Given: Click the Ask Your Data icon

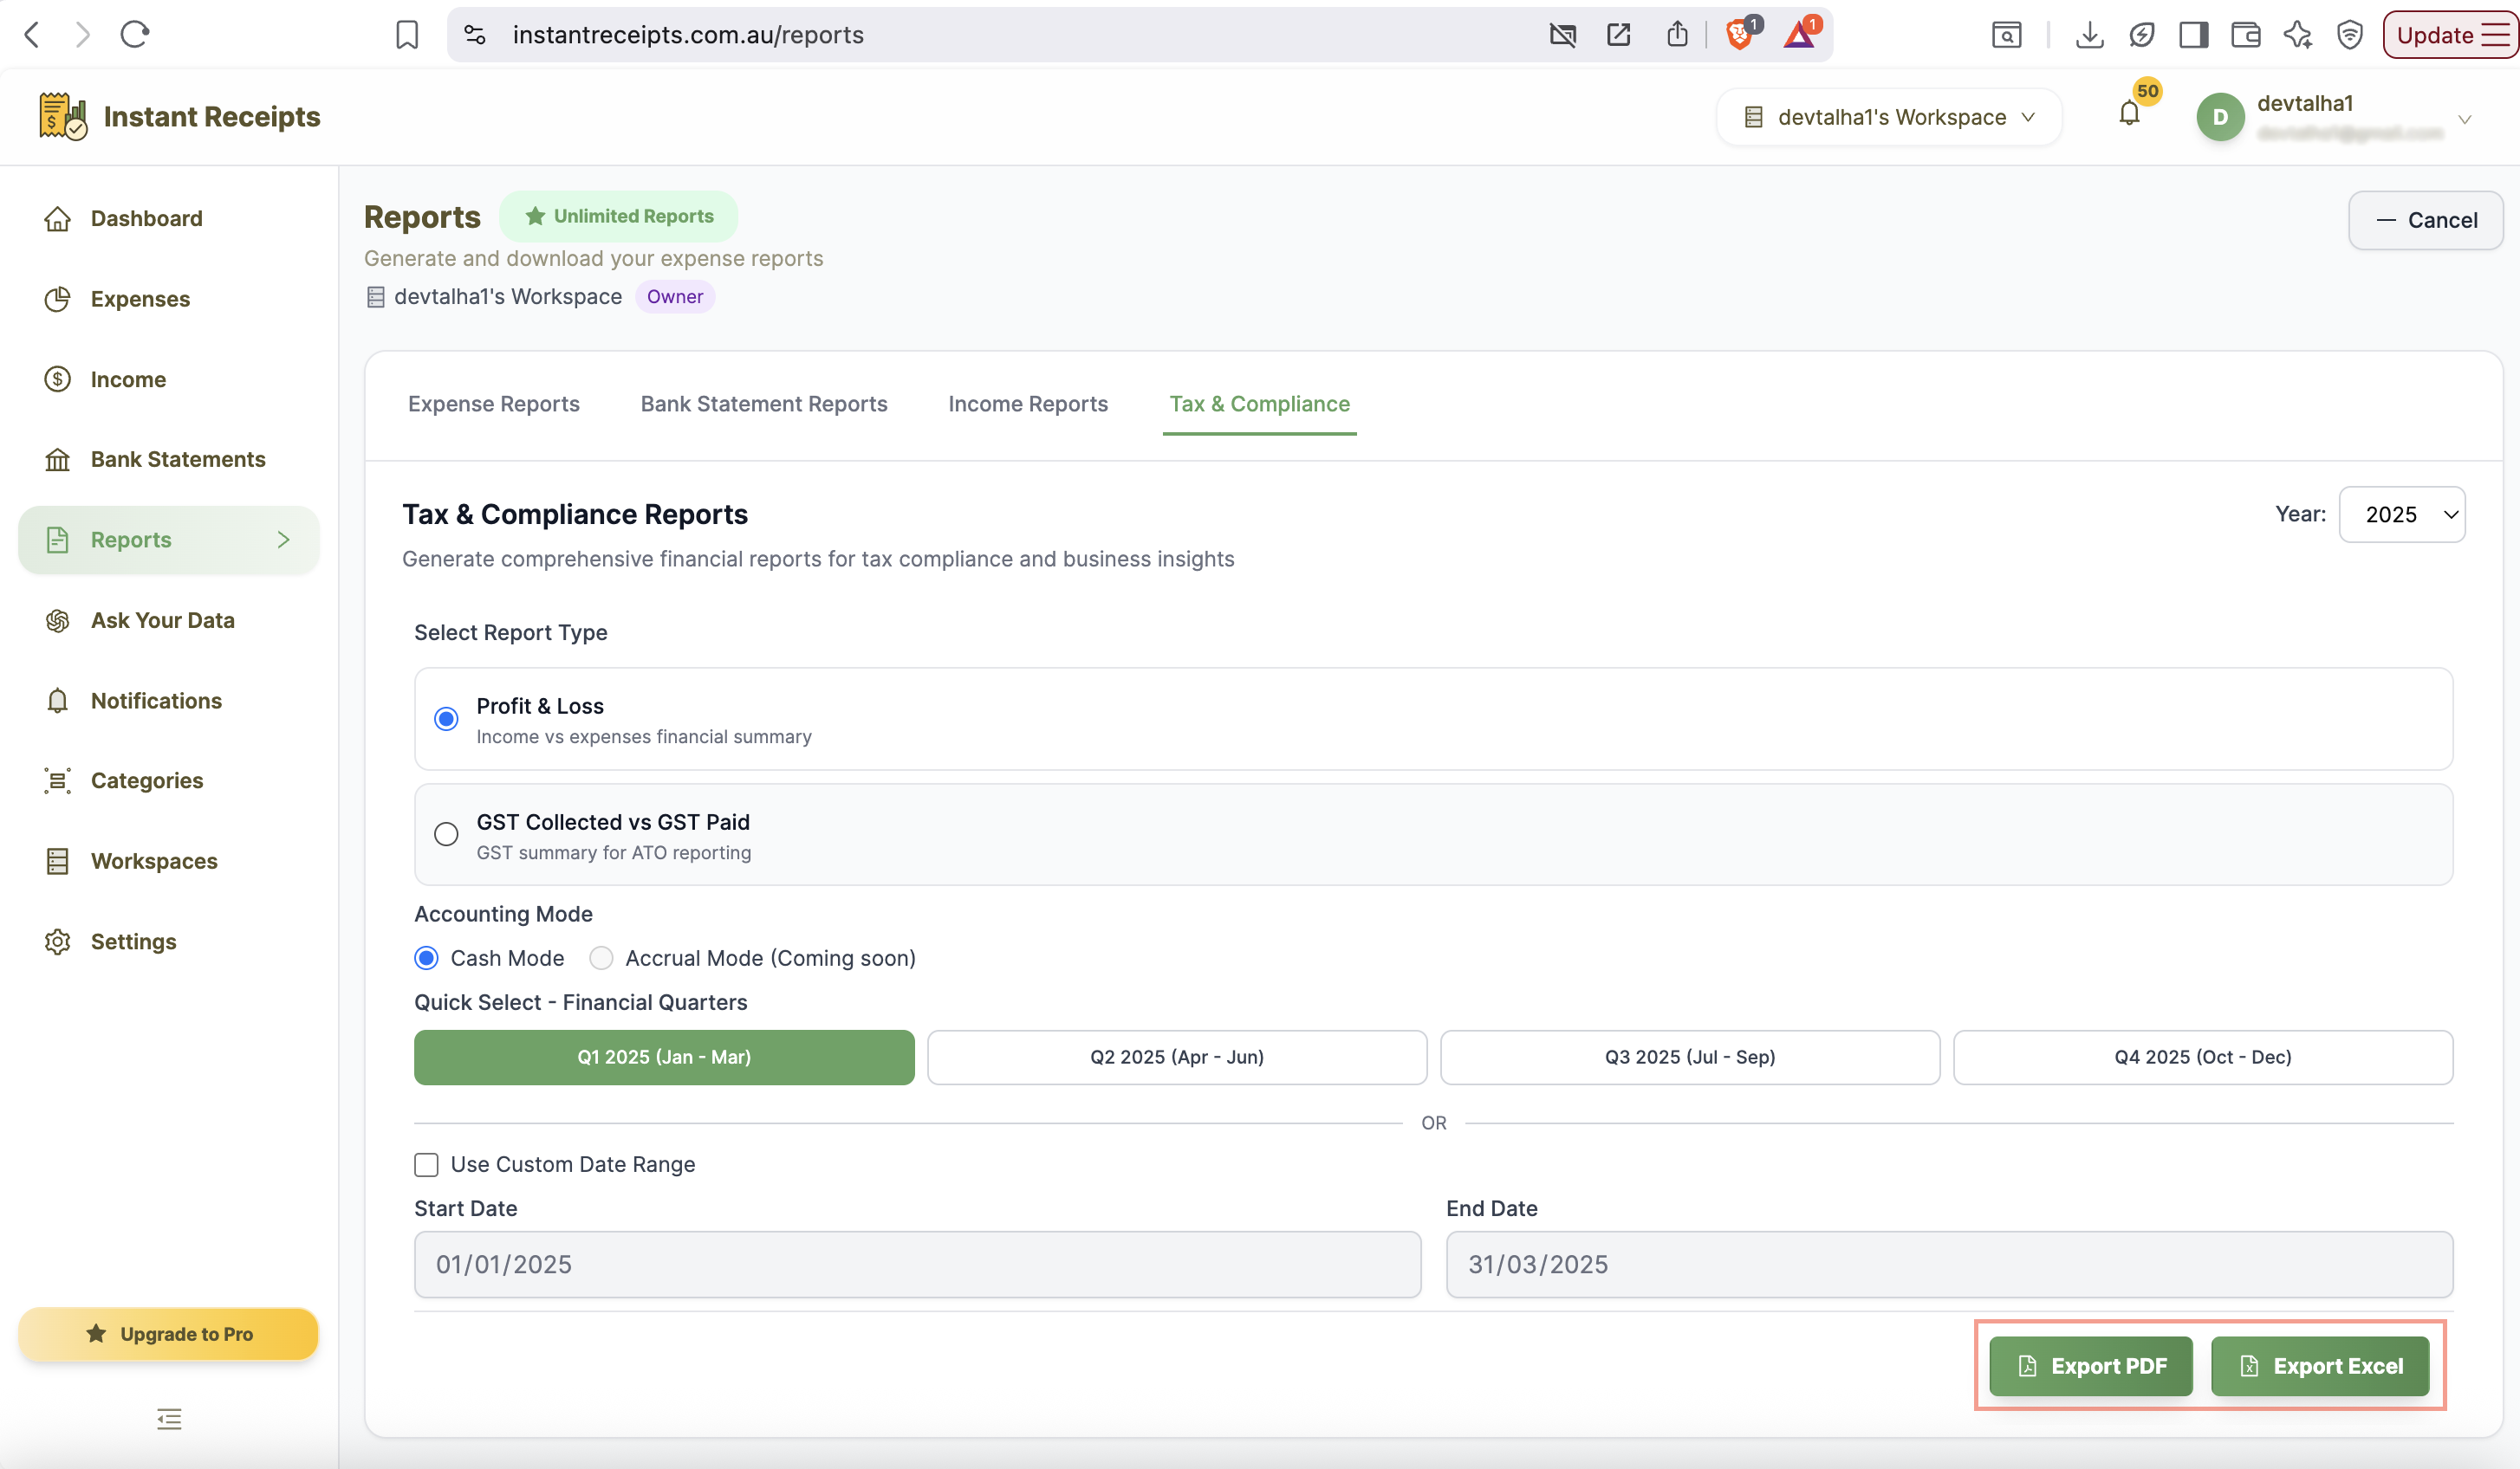Looking at the screenshot, I should point(58,620).
